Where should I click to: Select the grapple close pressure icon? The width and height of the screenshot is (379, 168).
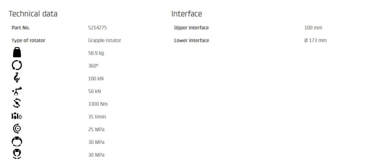click(17, 154)
